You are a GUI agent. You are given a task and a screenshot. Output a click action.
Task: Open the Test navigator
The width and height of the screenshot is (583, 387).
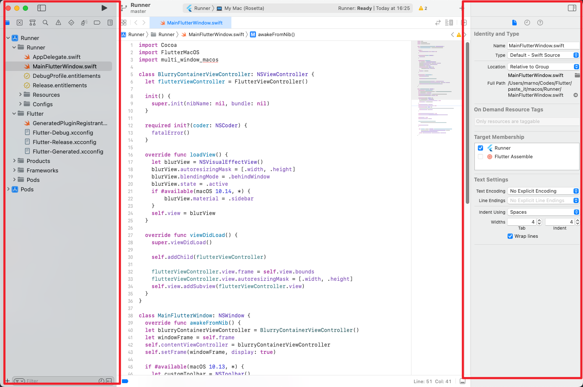[x=71, y=22]
